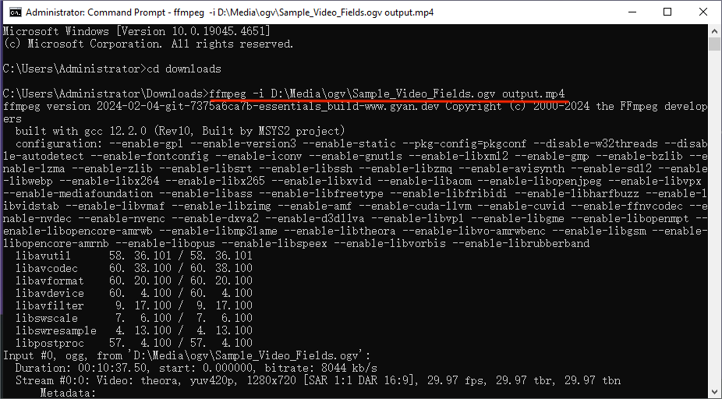Click the libavformat version row

[x=134, y=281]
